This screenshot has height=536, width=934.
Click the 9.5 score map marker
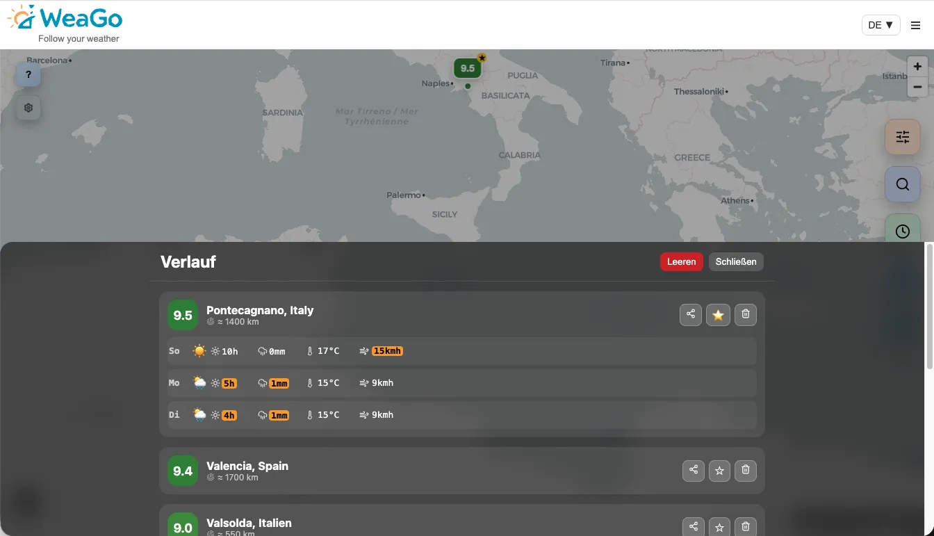467,68
